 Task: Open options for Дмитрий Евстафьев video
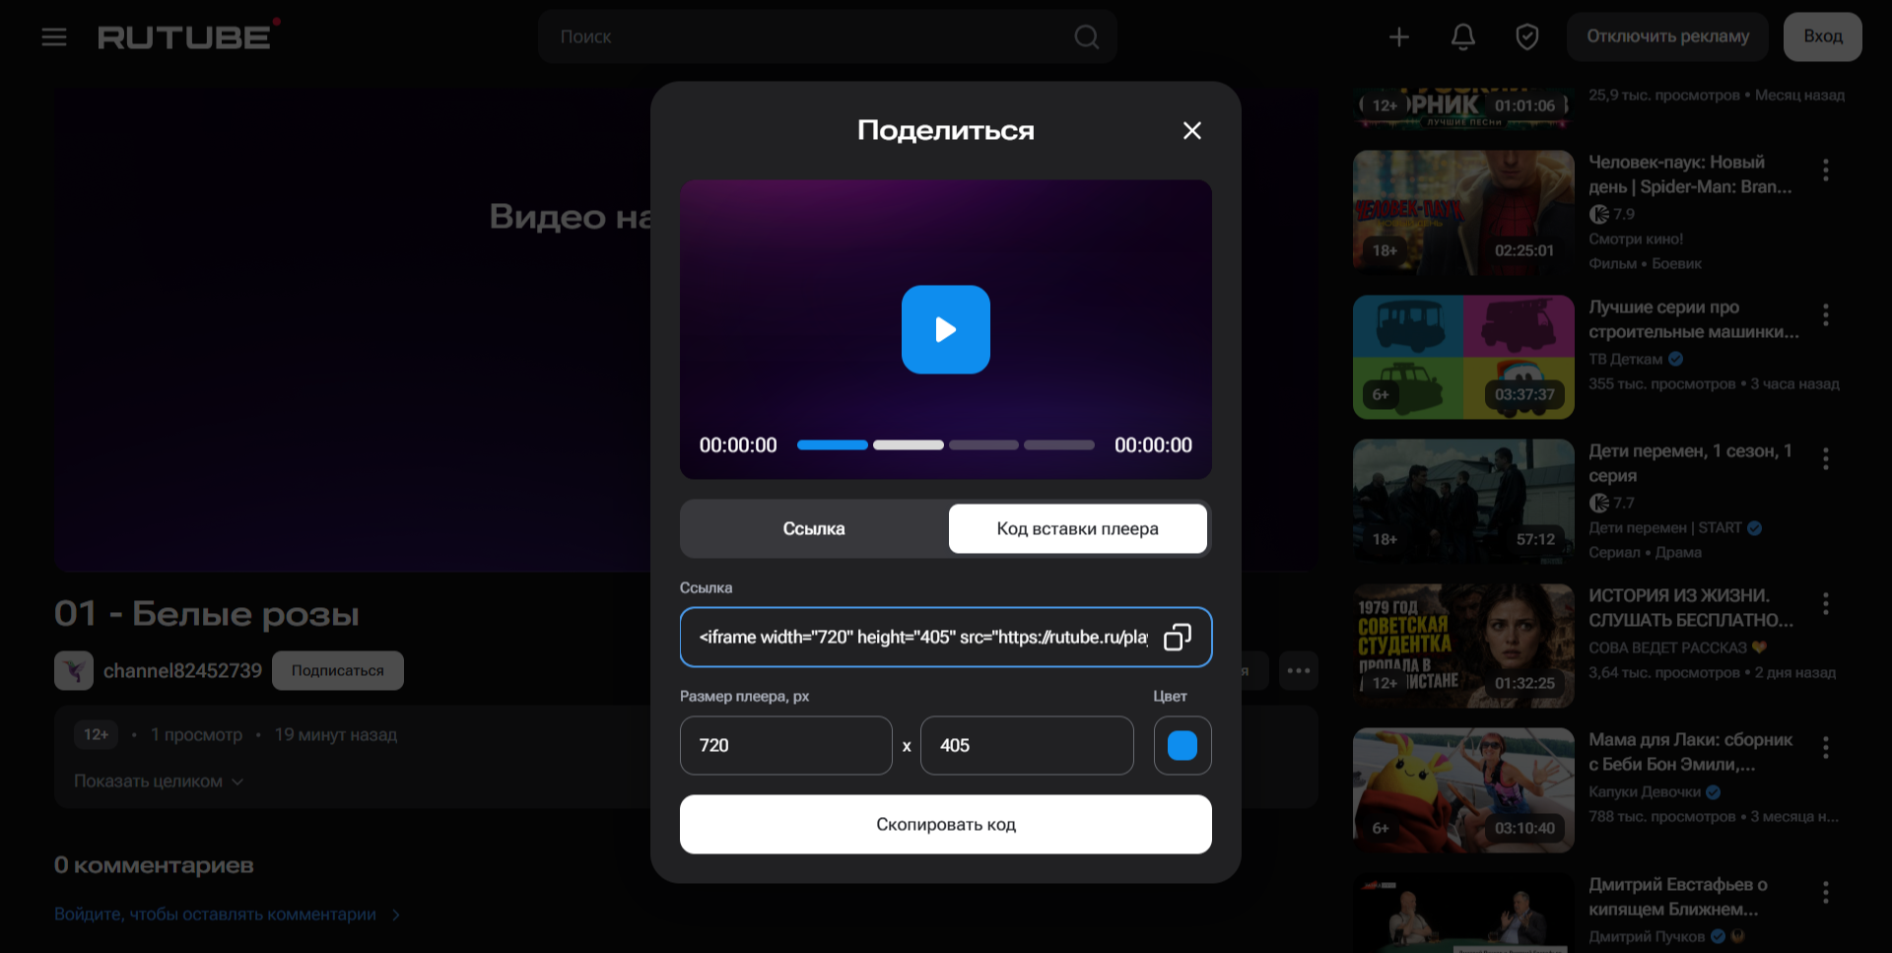click(x=1826, y=892)
